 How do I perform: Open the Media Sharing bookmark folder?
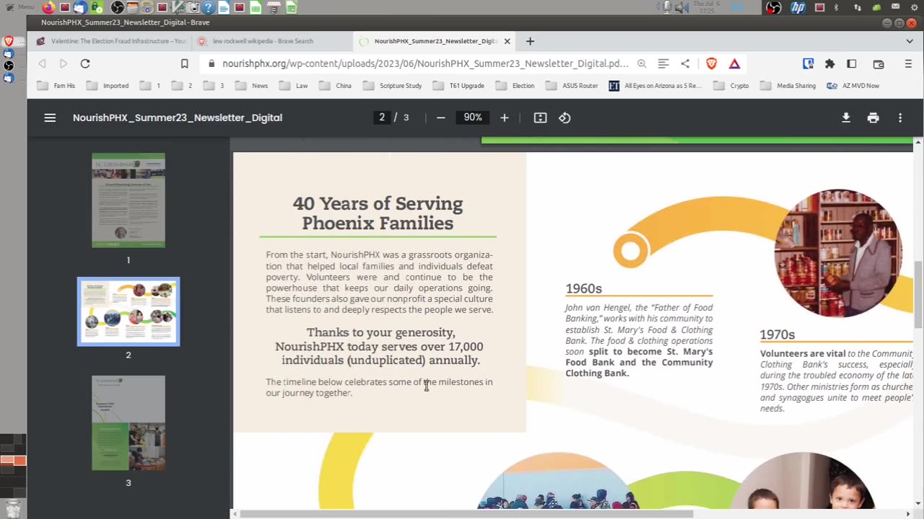click(x=788, y=86)
